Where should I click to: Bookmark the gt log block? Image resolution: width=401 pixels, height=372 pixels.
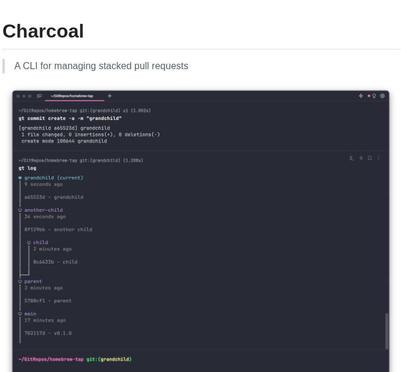(x=370, y=158)
